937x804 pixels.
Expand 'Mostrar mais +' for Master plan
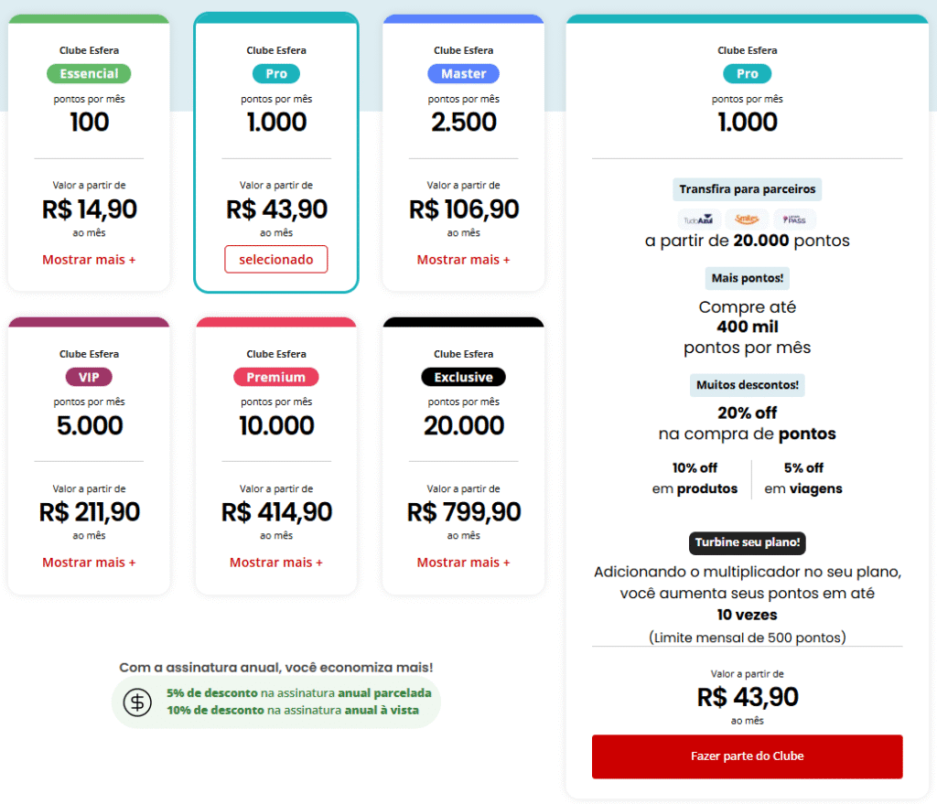463,260
